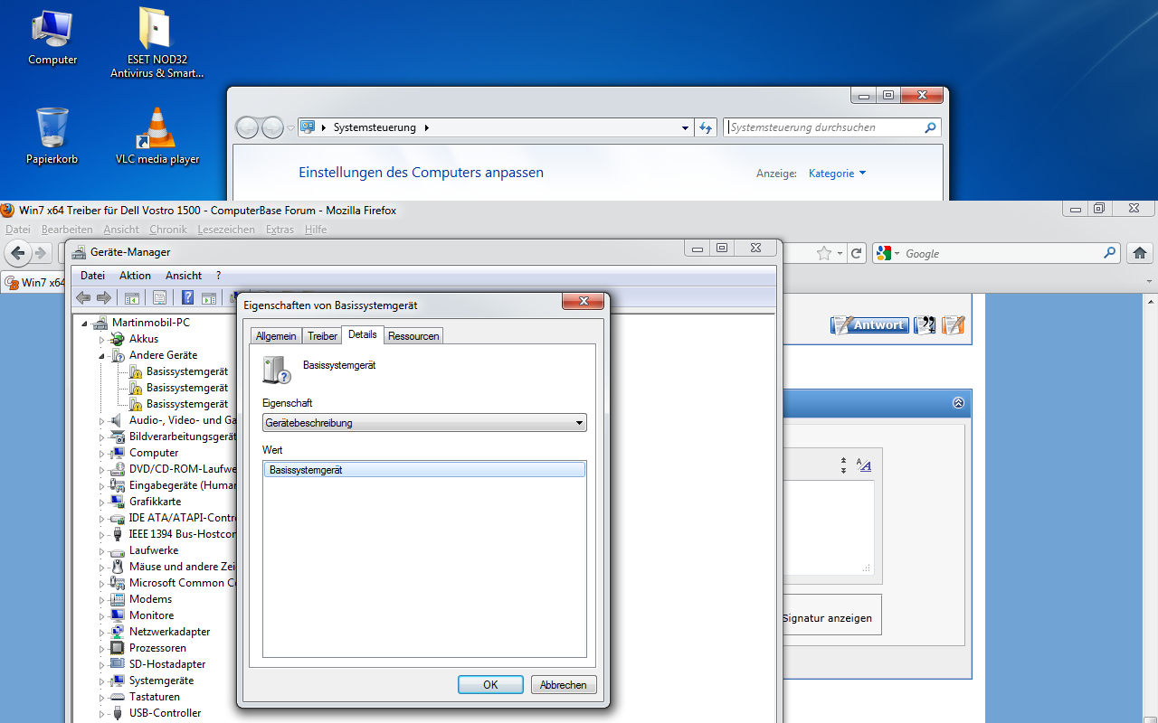Click the forum reply text area
1158x723 pixels.
click(828, 526)
